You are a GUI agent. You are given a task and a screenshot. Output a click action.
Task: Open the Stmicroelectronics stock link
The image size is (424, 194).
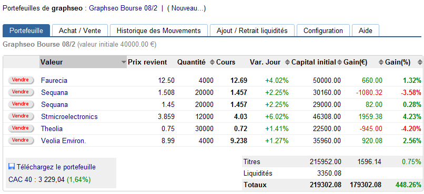[x=69, y=117]
